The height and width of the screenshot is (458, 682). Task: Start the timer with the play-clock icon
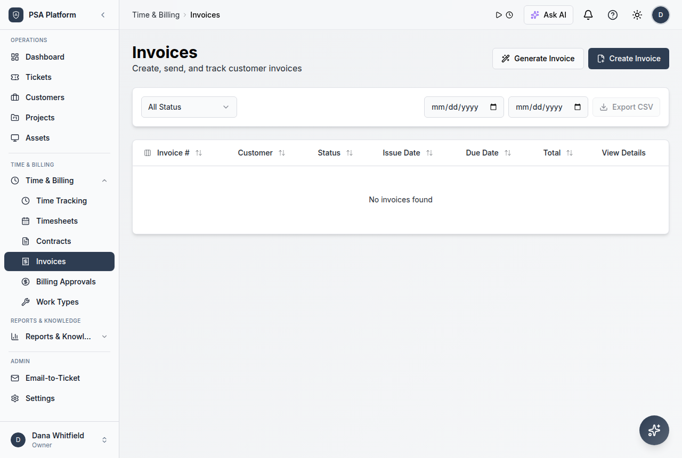504,15
